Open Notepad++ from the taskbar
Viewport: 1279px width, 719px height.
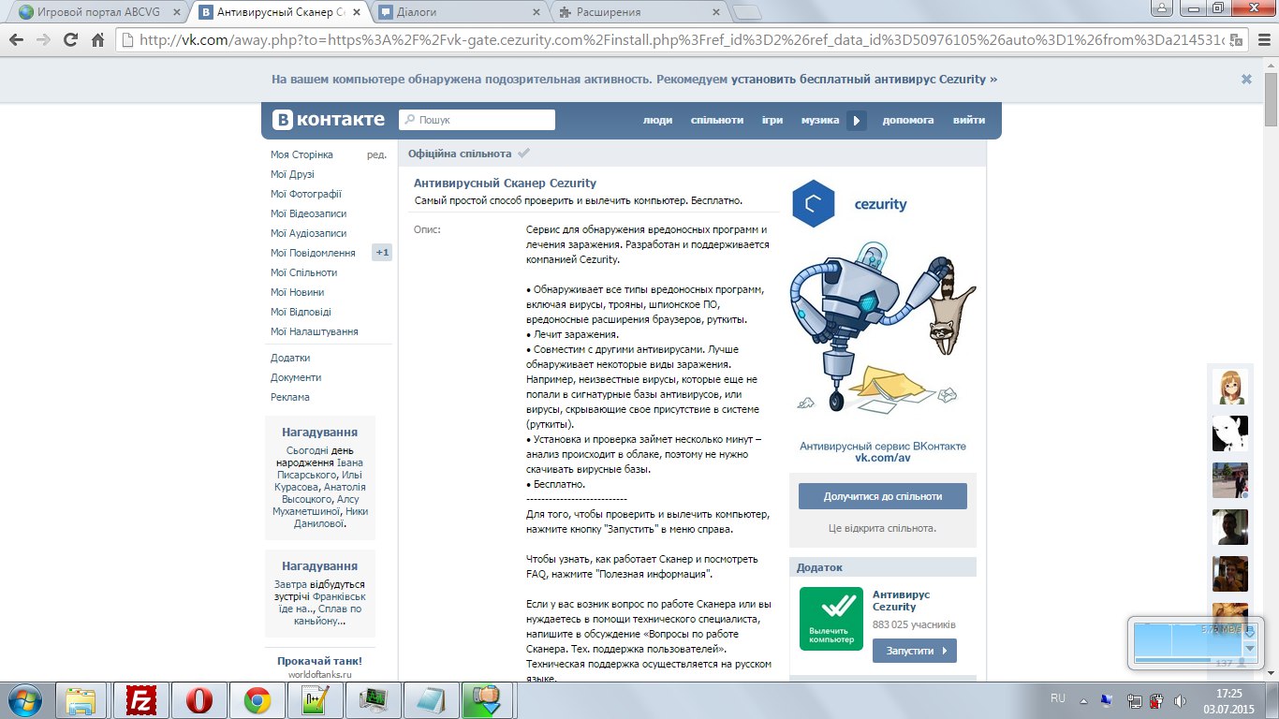[x=316, y=700]
